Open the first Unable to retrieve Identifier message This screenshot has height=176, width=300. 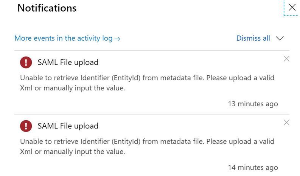(x=147, y=83)
